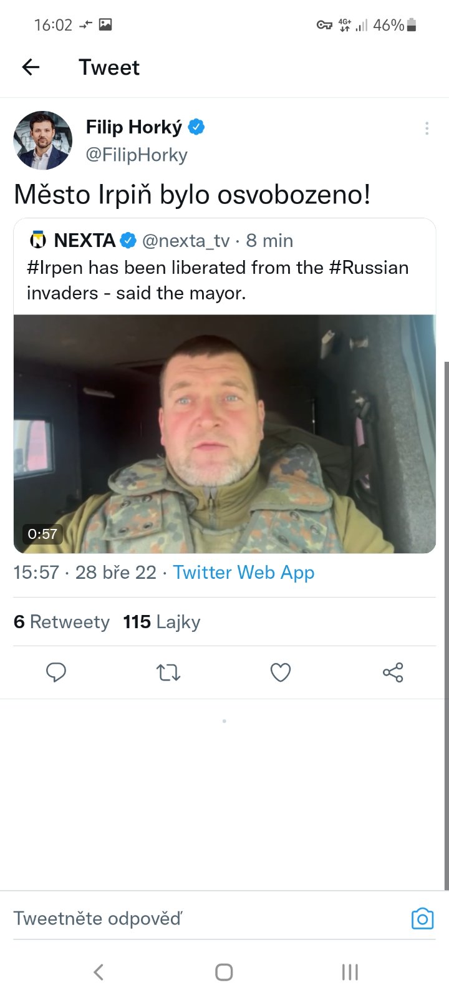Tap the 15:57 · 28 bře 22 timestamp
This screenshot has height=998, width=449.
85,572
